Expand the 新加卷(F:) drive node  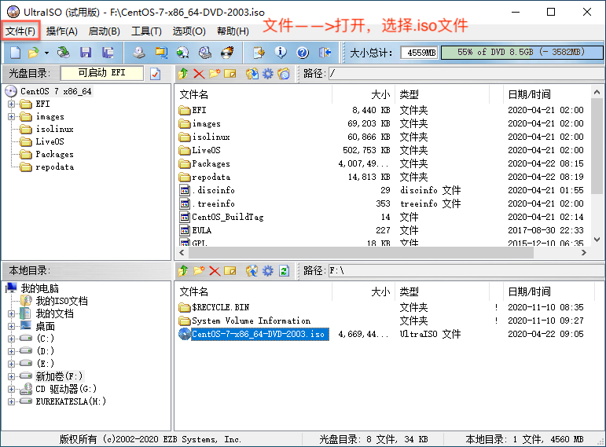pos(11,376)
